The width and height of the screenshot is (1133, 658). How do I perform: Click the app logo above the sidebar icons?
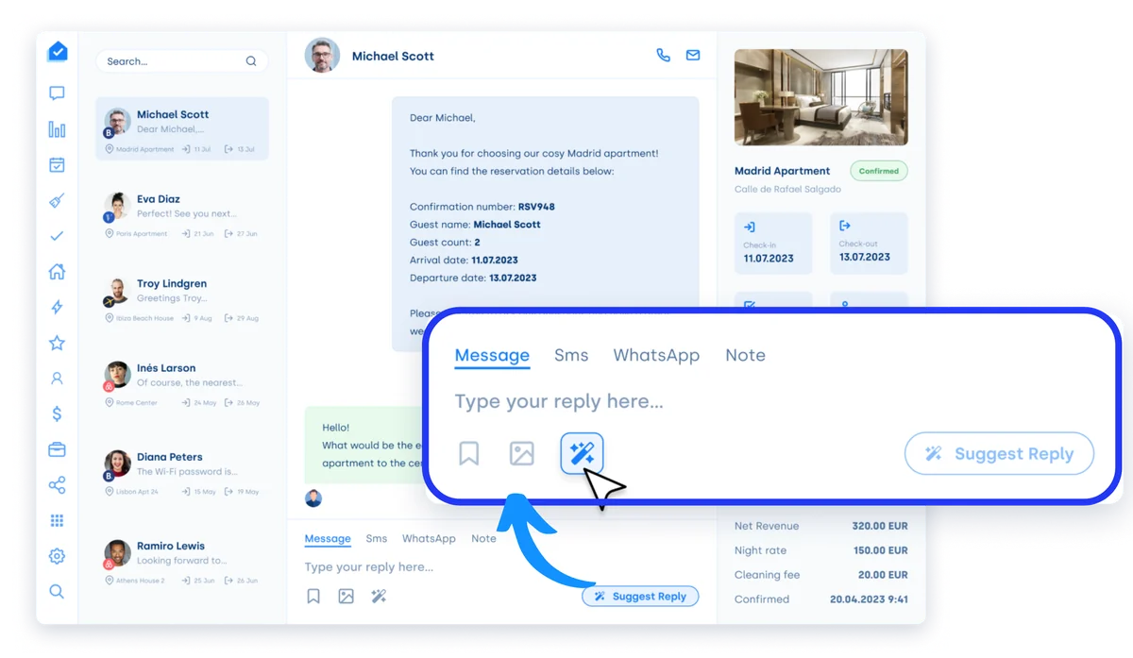57,52
